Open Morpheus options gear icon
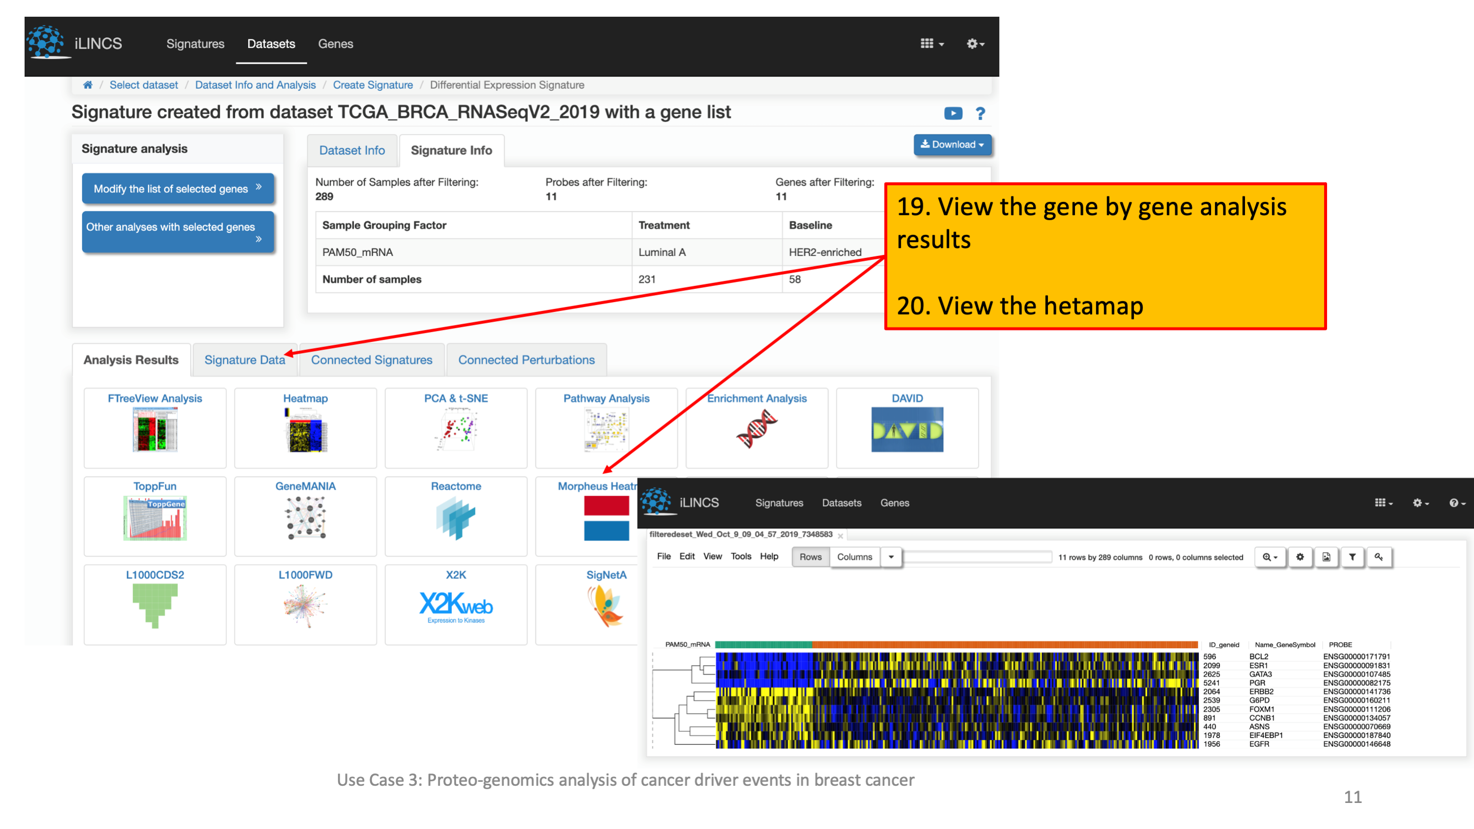The image size is (1474, 829). point(1300,557)
